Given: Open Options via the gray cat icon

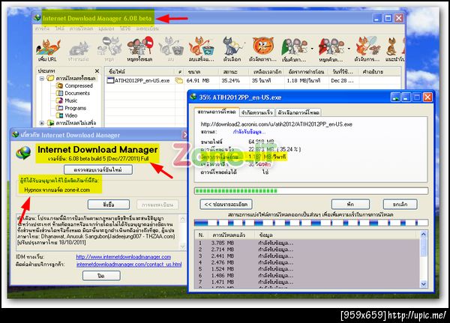Looking at the screenshot, I should (x=233, y=46).
